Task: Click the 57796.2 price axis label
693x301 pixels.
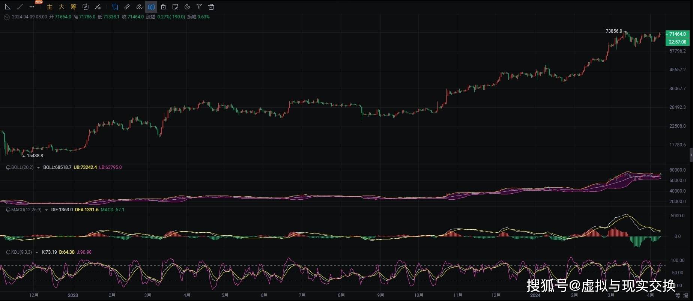Action: [x=678, y=51]
